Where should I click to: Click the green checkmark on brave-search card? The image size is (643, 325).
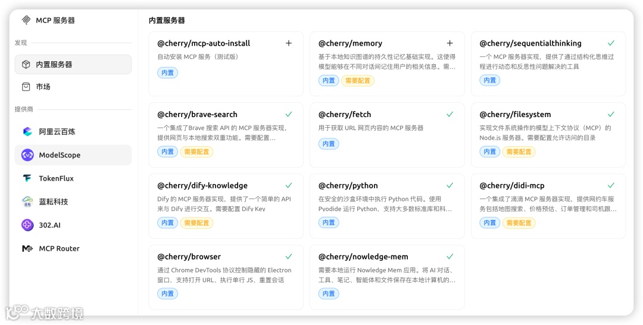pyautogui.click(x=289, y=114)
